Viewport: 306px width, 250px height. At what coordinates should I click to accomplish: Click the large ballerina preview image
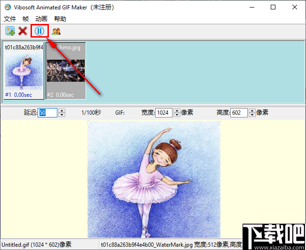click(154, 179)
